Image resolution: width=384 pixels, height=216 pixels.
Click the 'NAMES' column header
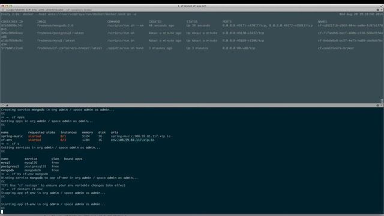coord(322,22)
